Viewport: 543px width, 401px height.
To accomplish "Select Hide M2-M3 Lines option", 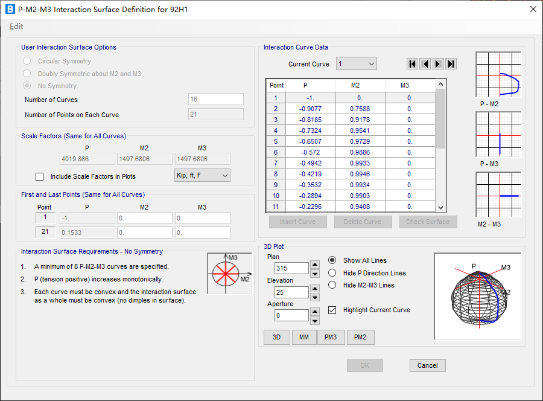I will (332, 285).
